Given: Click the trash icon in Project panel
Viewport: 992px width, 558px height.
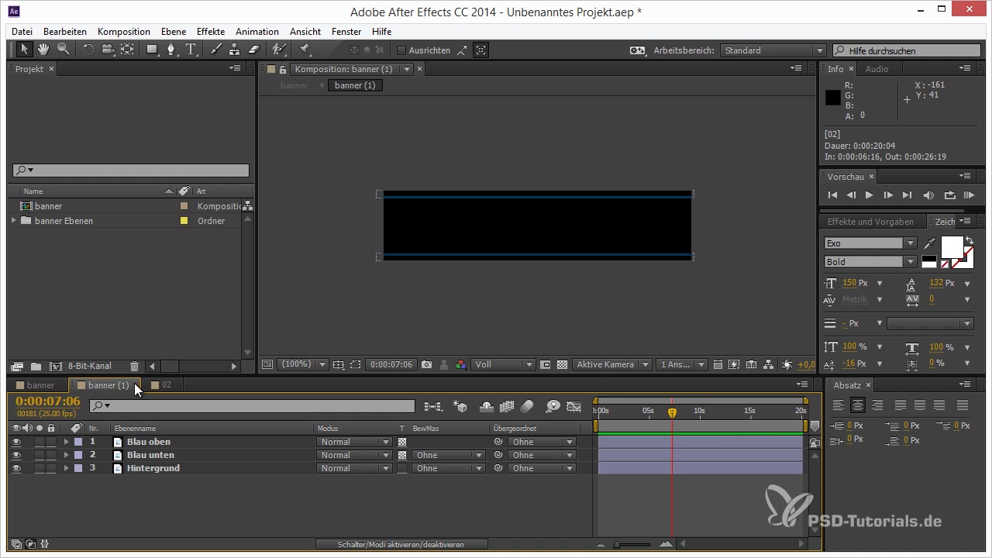Looking at the screenshot, I should click(134, 366).
